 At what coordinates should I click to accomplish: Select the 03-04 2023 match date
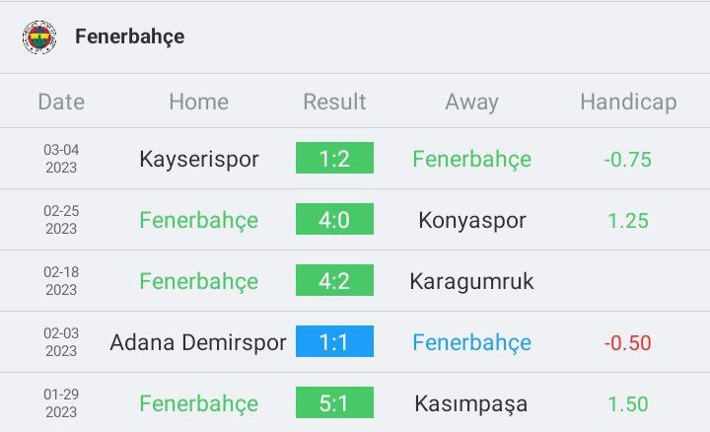pyautogui.click(x=61, y=159)
